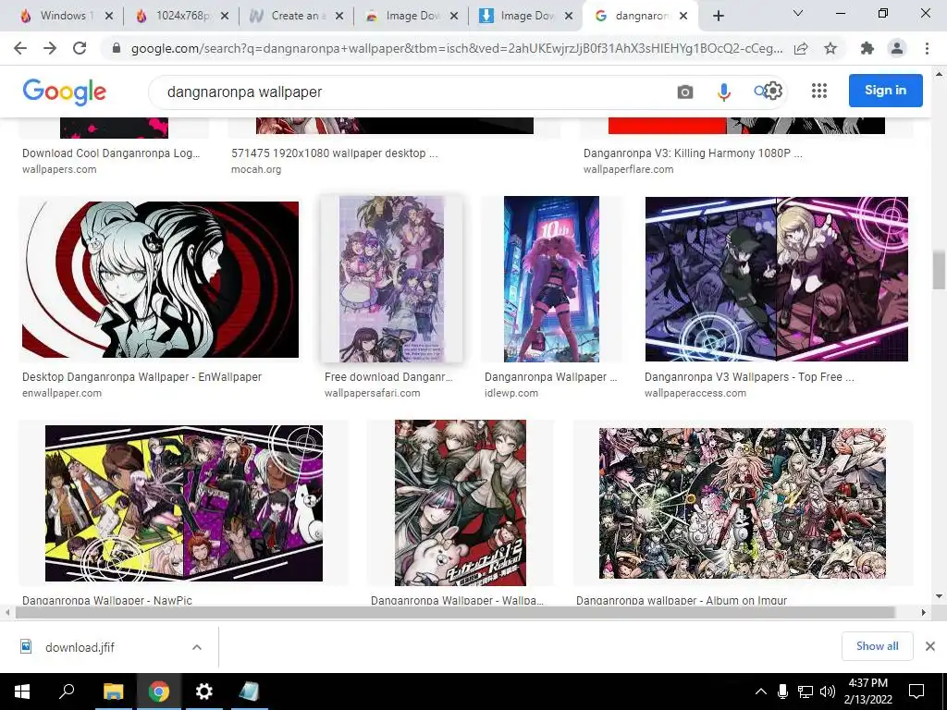947x710 pixels.
Task: View site information via the padlock icon
Action: click(117, 48)
